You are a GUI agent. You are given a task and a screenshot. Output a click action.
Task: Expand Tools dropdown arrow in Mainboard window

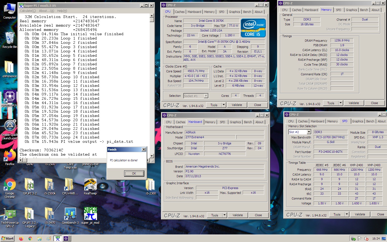pos(224,215)
